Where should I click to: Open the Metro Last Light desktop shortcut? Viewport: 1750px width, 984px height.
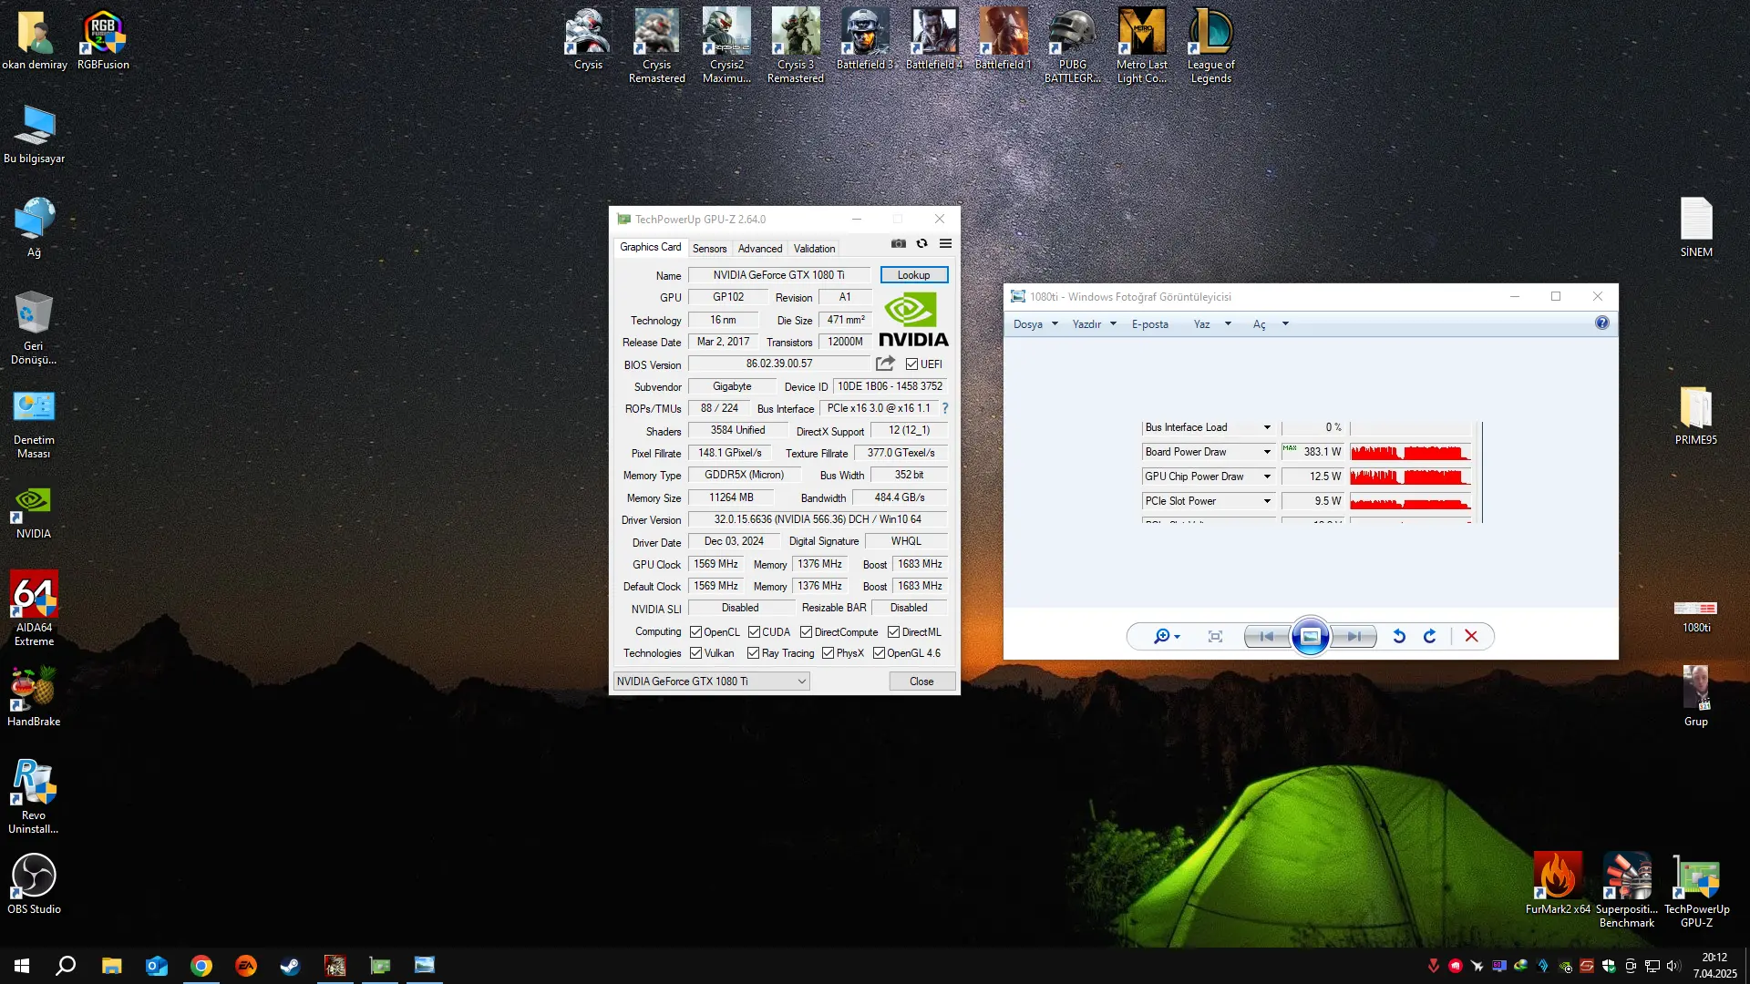pos(1142,46)
